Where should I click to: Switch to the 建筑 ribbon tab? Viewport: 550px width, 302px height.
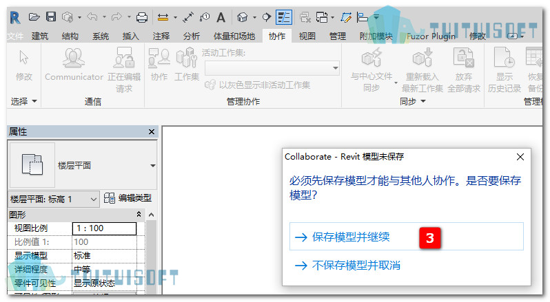[x=40, y=36]
